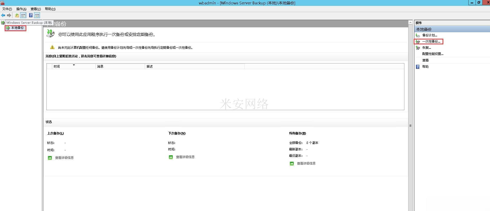
Task: Sort messages by the 描述 column
Action: click(x=195, y=67)
